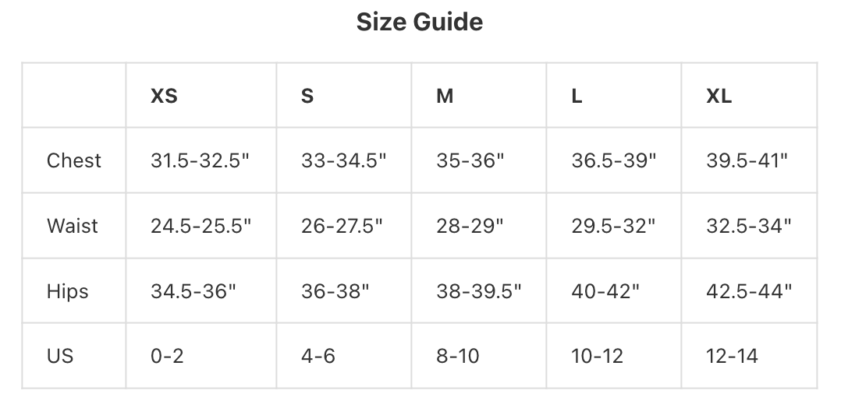Select the XL column header

click(x=719, y=96)
